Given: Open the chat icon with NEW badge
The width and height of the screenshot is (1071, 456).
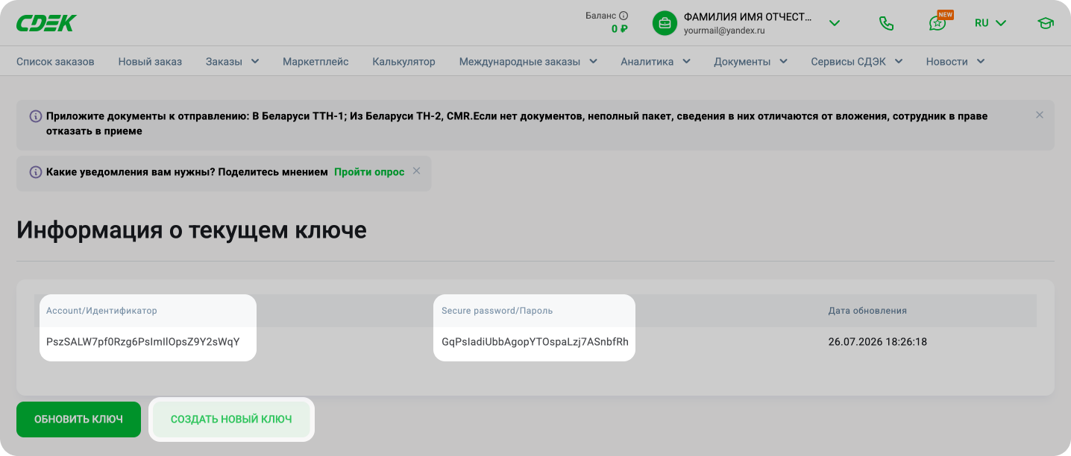Looking at the screenshot, I should pos(937,23).
